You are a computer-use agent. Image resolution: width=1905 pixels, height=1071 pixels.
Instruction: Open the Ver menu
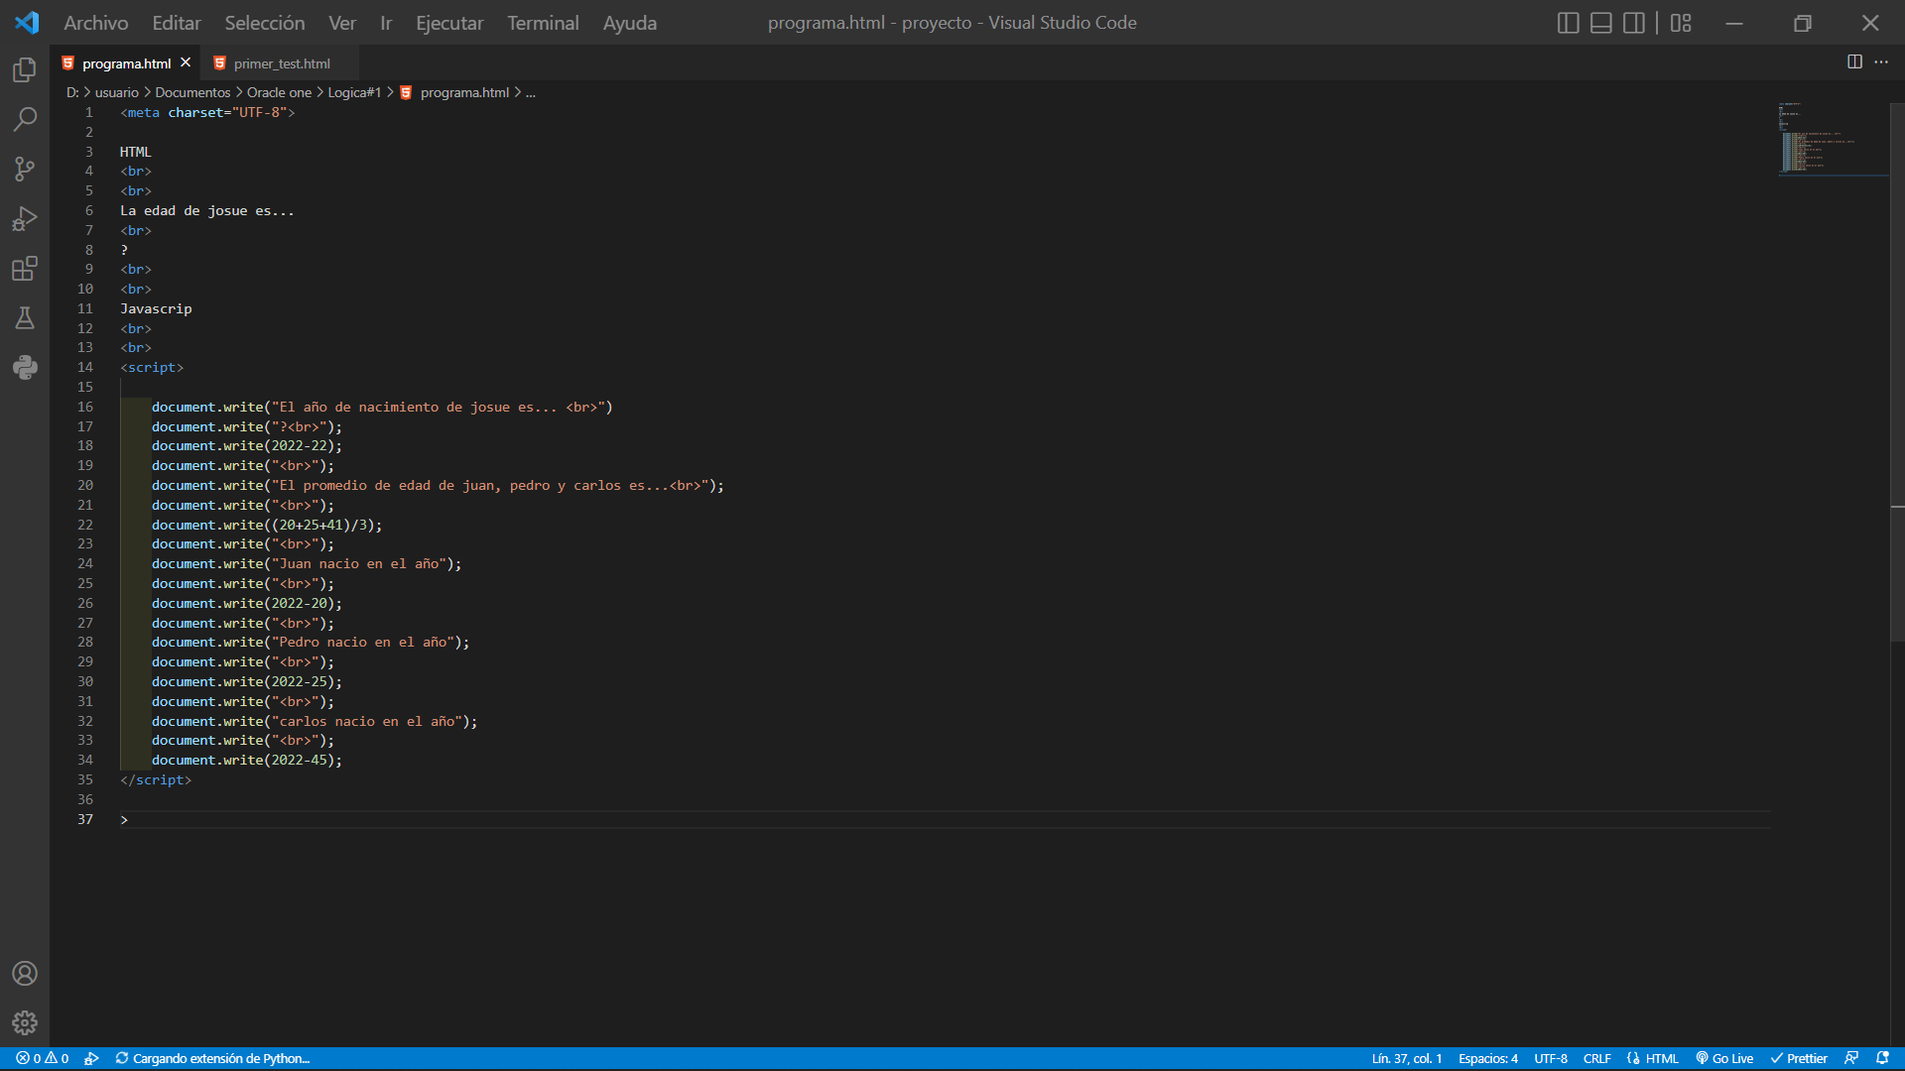click(342, 23)
